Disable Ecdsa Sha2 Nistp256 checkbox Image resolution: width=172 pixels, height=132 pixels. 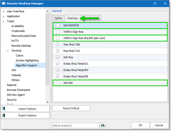click(x=58, y=76)
